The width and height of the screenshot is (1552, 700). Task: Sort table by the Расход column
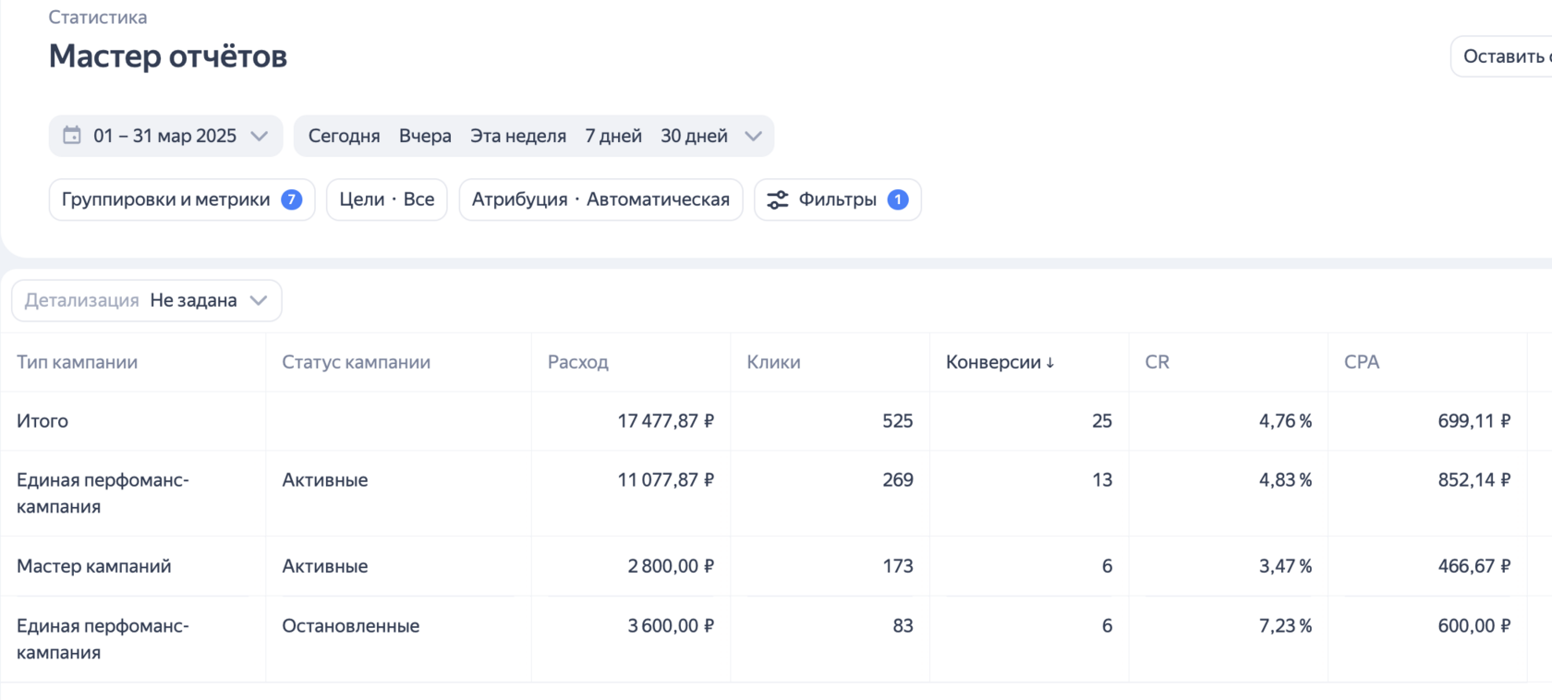click(x=578, y=362)
